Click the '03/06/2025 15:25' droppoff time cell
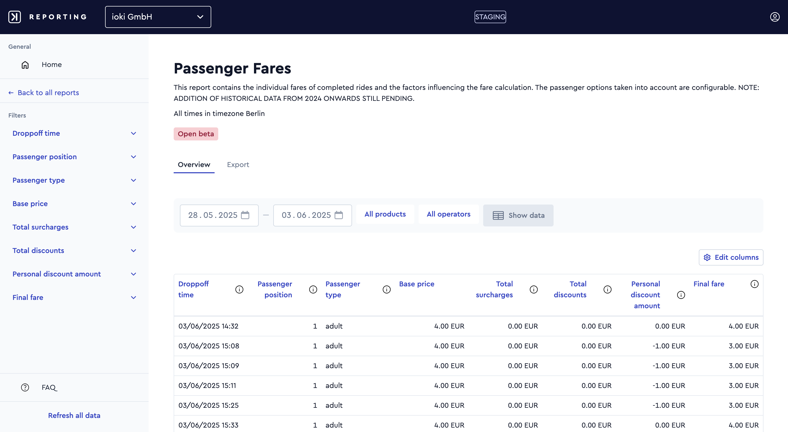 coord(208,405)
